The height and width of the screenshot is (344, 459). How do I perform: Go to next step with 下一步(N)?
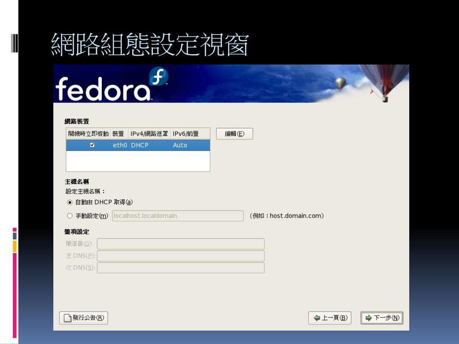coord(382,318)
